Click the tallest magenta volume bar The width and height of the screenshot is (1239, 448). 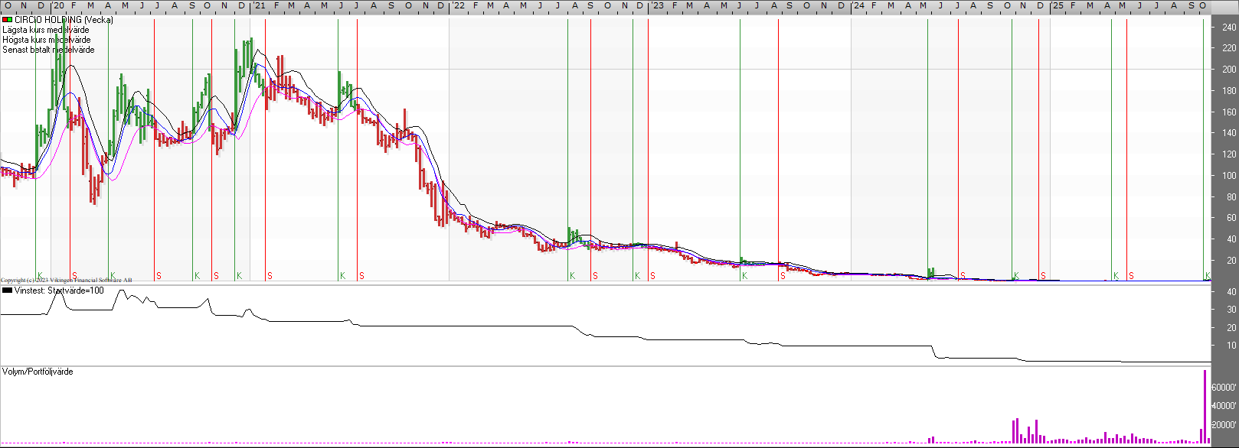[x=1205, y=407]
